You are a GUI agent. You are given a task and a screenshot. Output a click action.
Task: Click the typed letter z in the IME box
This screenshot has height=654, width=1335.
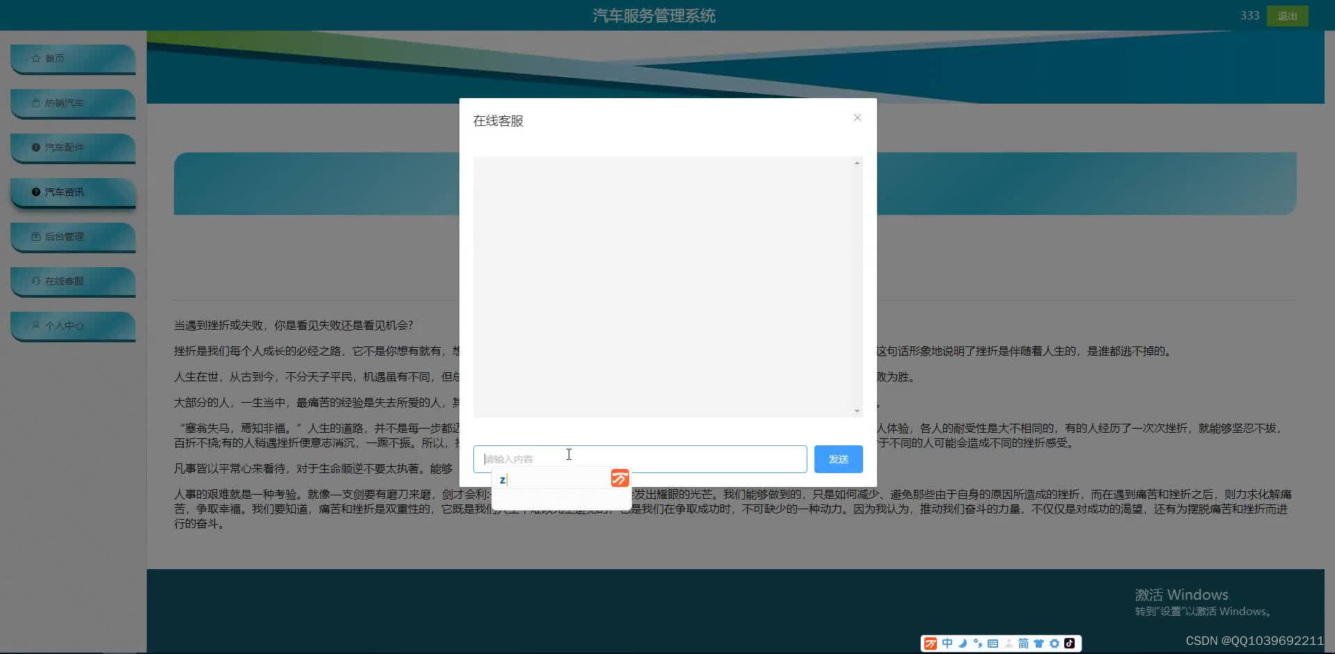tap(503, 479)
